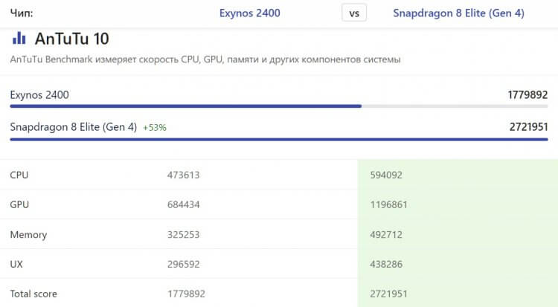Select the AnTuTu Benchmark description text
Screen dimensions: 558x307
coord(205,59)
